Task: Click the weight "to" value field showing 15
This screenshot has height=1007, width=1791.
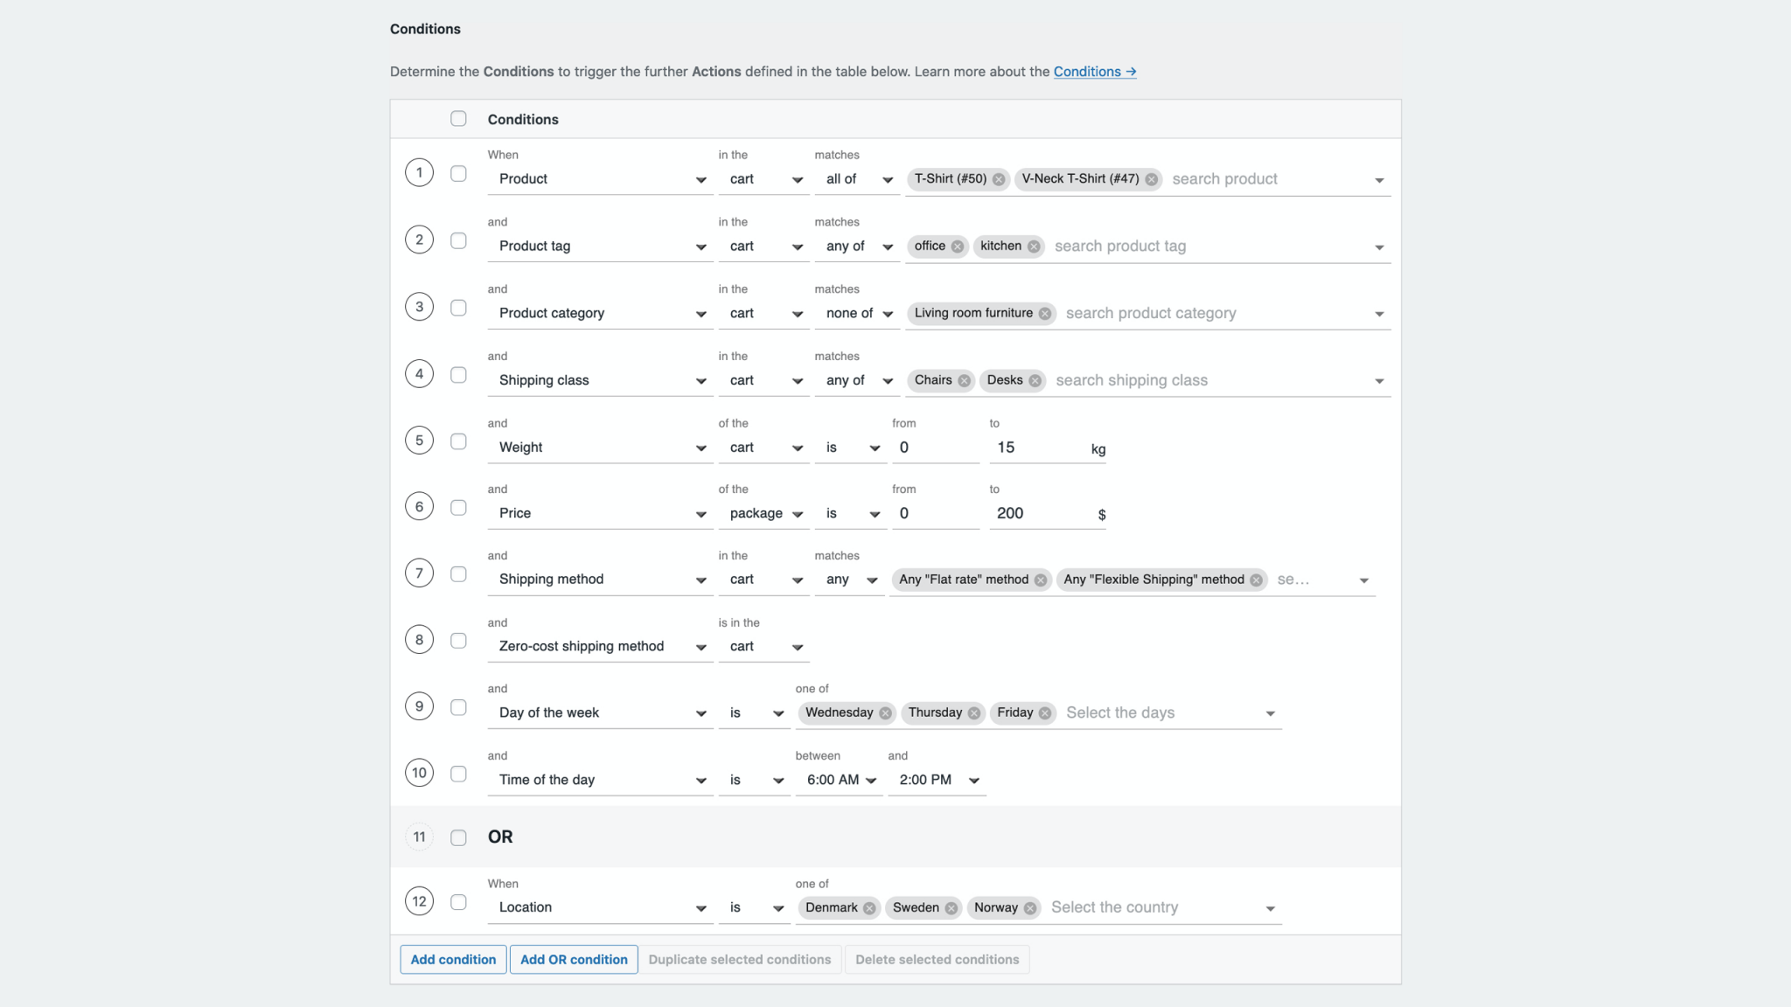Action: 1041,447
